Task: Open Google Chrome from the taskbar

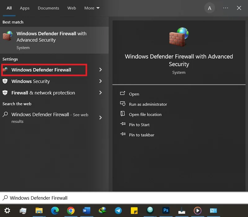Action: click(x=71, y=210)
